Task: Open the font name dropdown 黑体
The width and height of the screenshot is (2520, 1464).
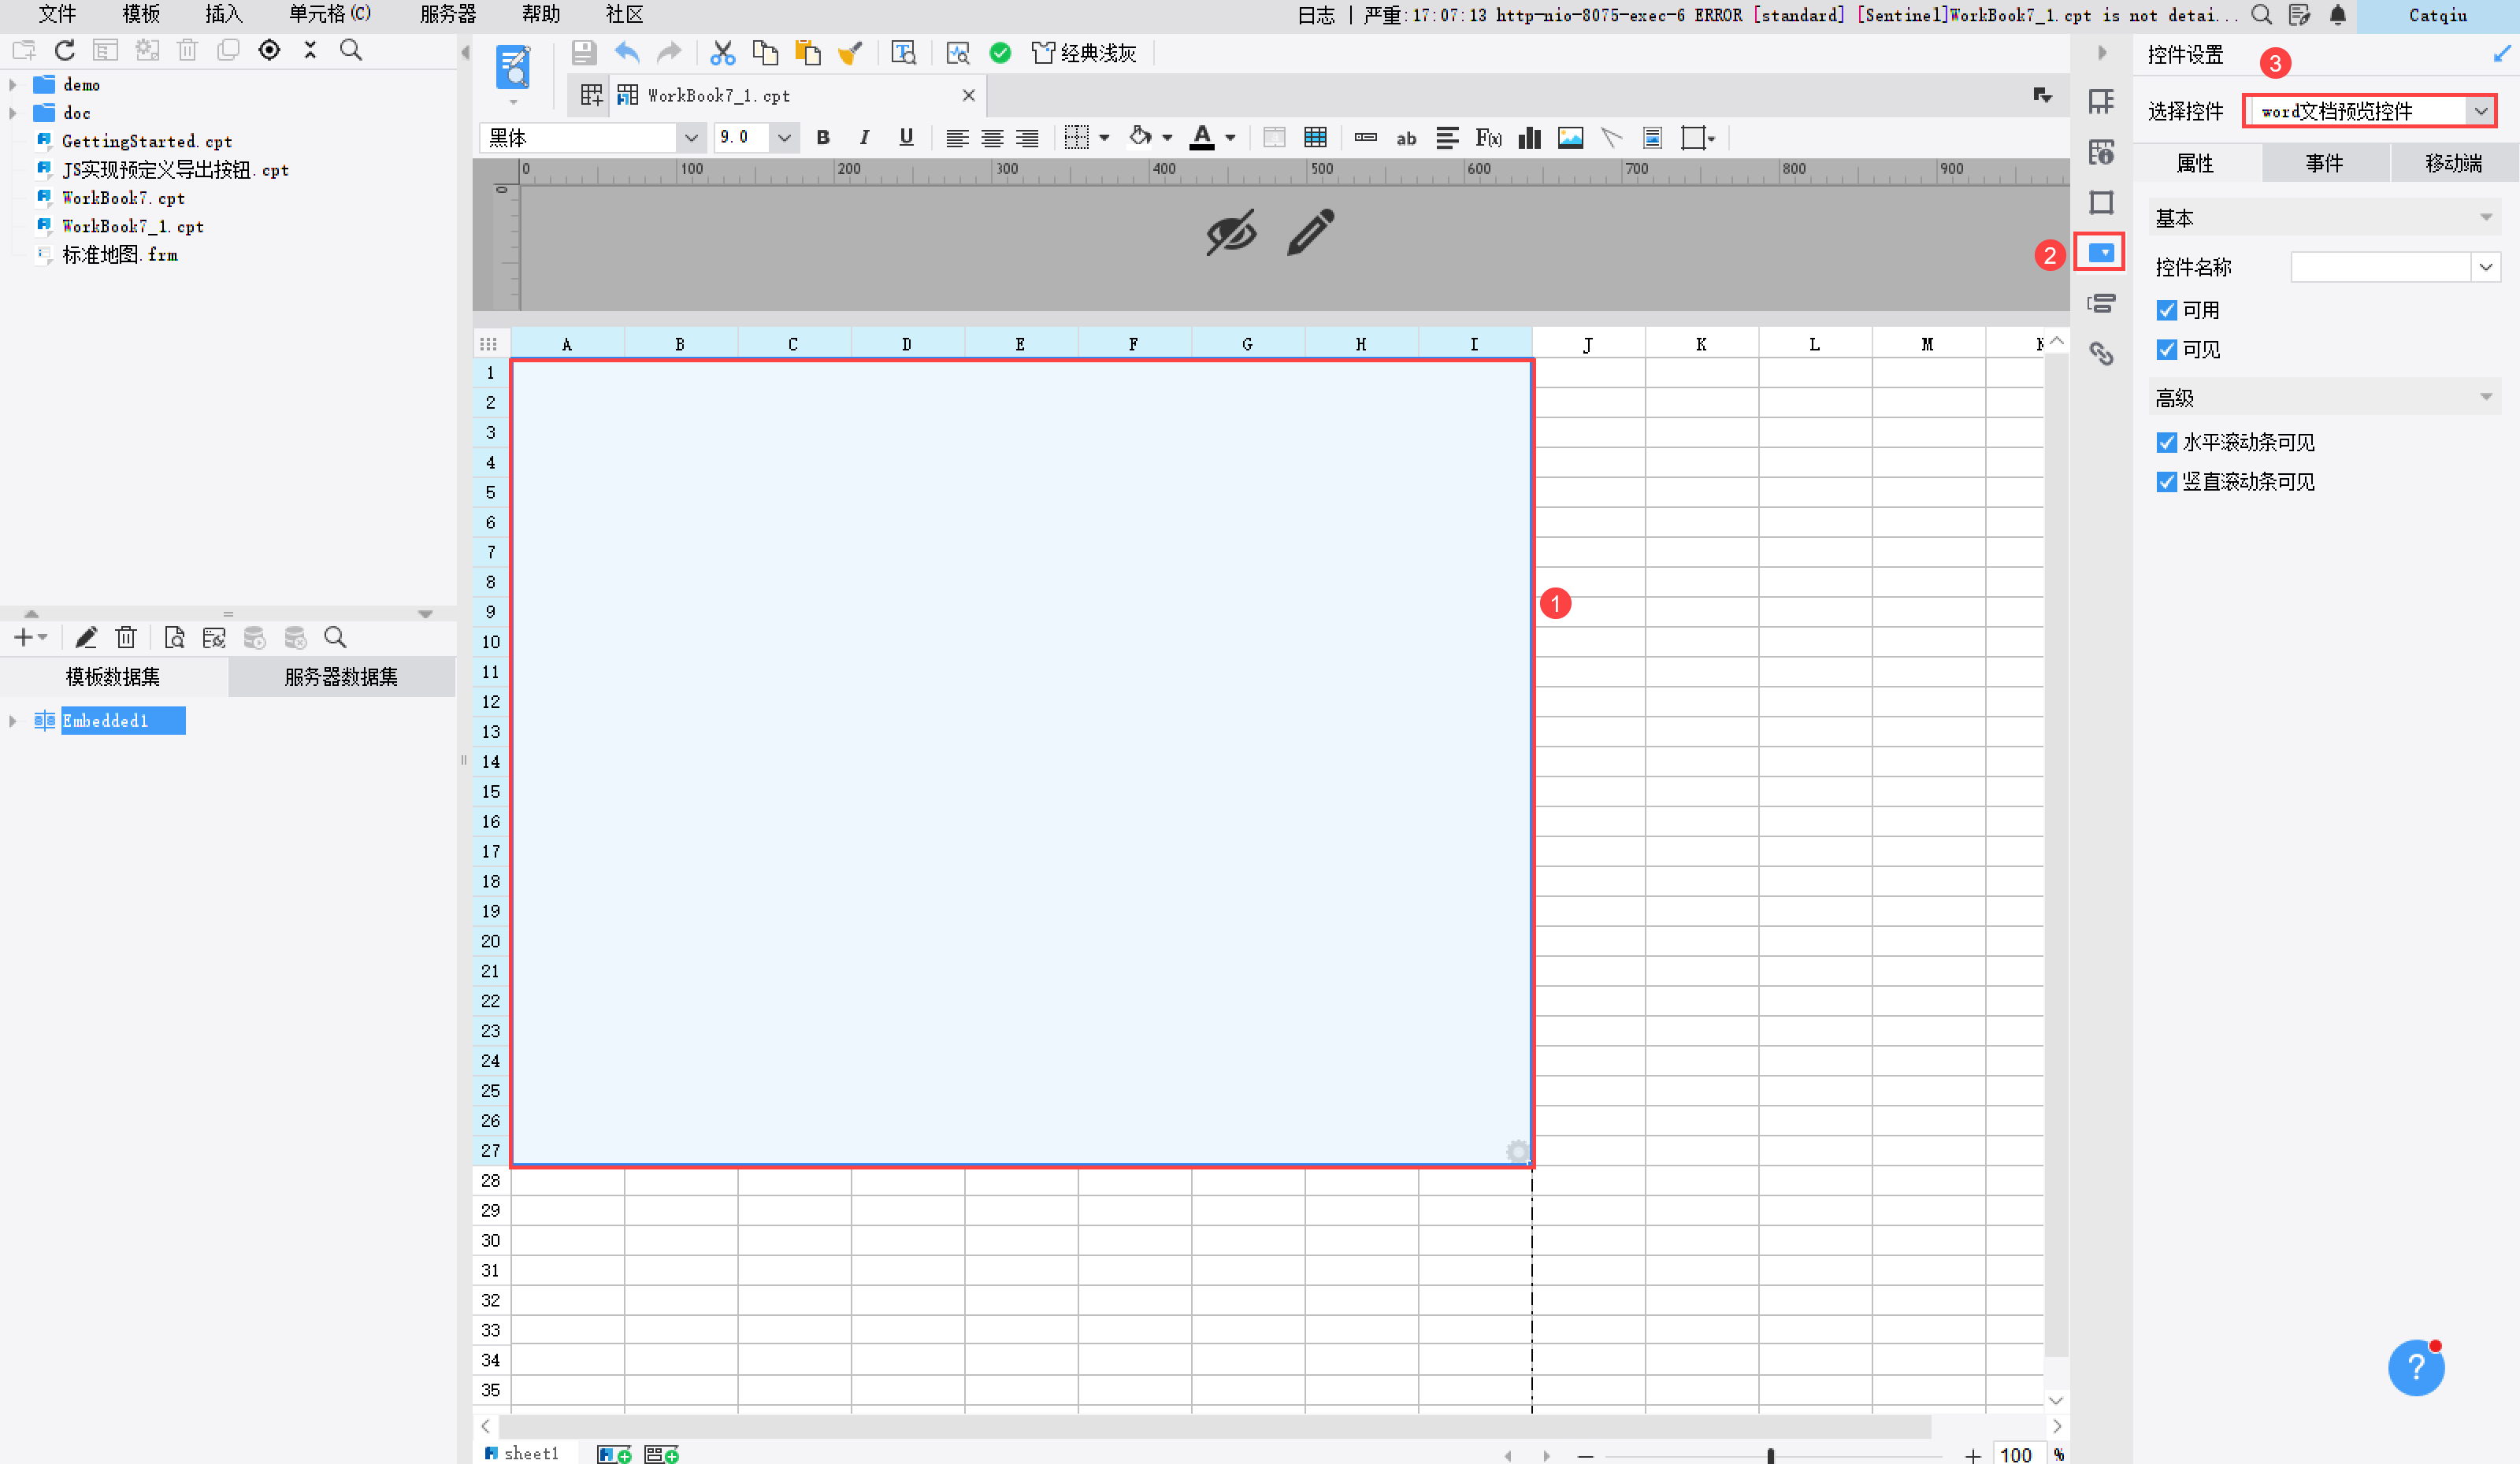Action: [x=690, y=138]
